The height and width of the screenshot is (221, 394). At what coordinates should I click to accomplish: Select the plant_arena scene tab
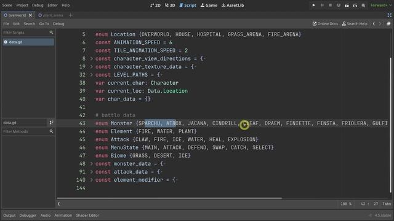tap(50, 15)
